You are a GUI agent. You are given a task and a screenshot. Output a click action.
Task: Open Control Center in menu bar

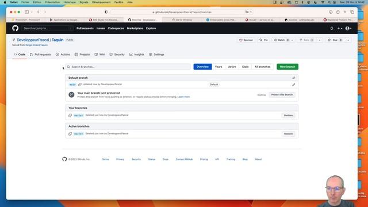pos(335,2)
